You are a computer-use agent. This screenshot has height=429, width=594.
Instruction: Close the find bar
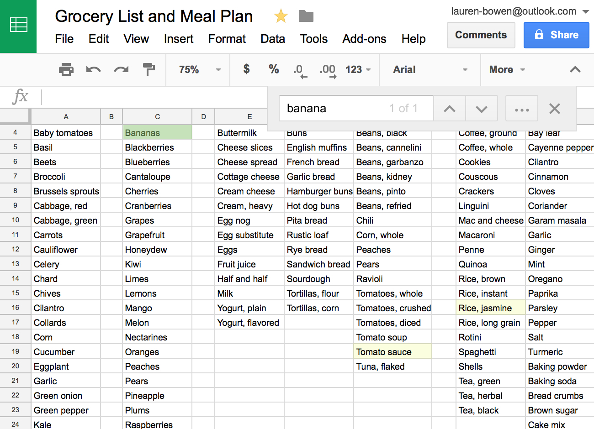point(554,108)
